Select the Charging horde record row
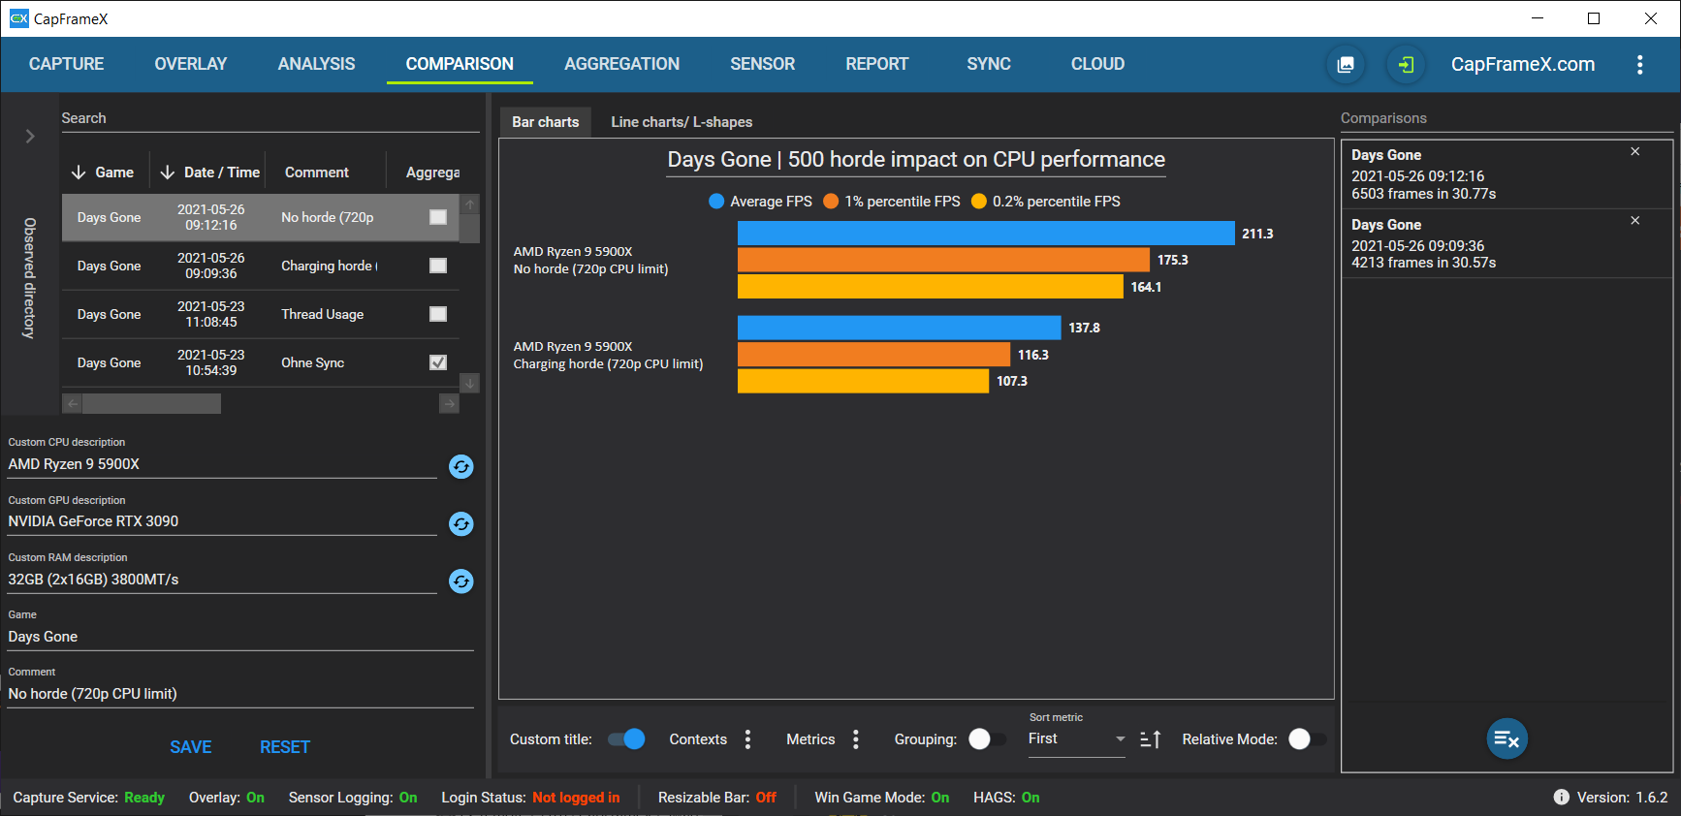This screenshot has width=1681, height=816. point(260,266)
